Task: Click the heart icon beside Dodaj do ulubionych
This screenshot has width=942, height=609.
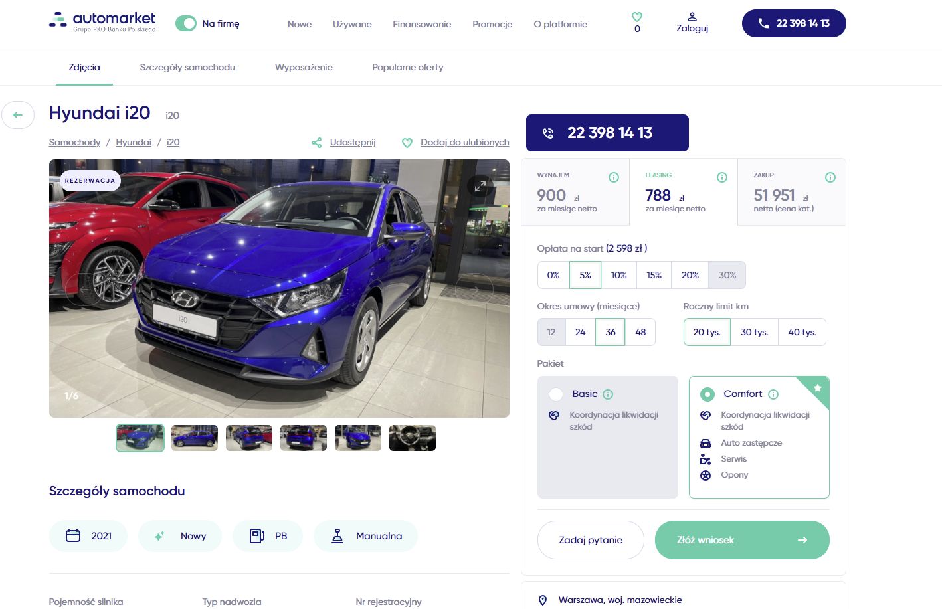Action: [407, 143]
